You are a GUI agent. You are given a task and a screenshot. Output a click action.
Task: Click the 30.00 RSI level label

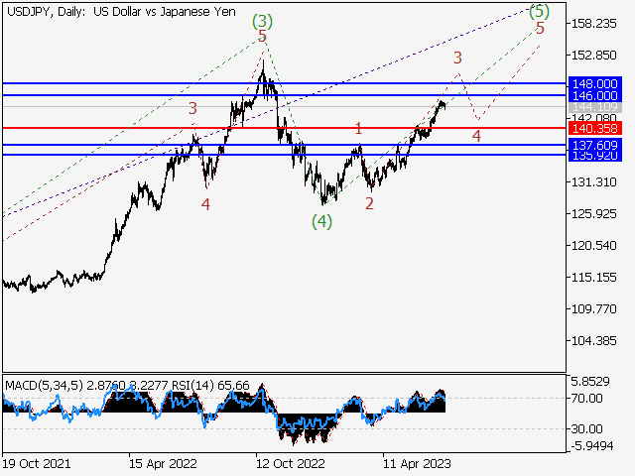pos(586,428)
